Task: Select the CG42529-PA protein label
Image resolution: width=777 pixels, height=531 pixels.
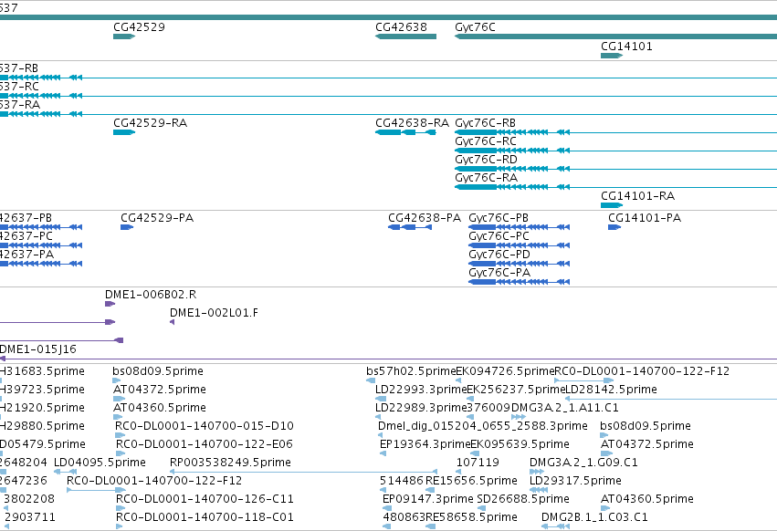Action: pyautogui.click(x=157, y=218)
